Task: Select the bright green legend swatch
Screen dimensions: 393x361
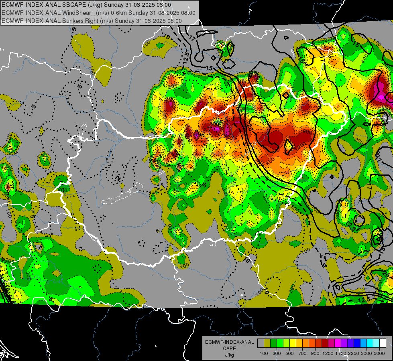Action: (x=280, y=343)
